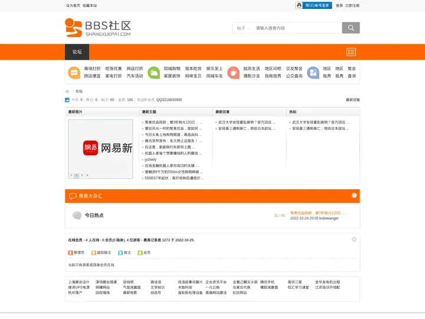Collapse the 聚美大杂汇 section
This screenshot has width=425, height=319.
point(354,196)
